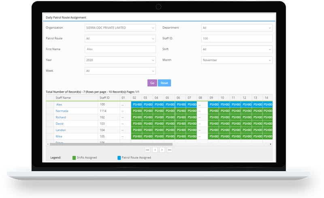Select the Richard staff name link
The width and height of the screenshot is (324, 198).
[x=61, y=117]
